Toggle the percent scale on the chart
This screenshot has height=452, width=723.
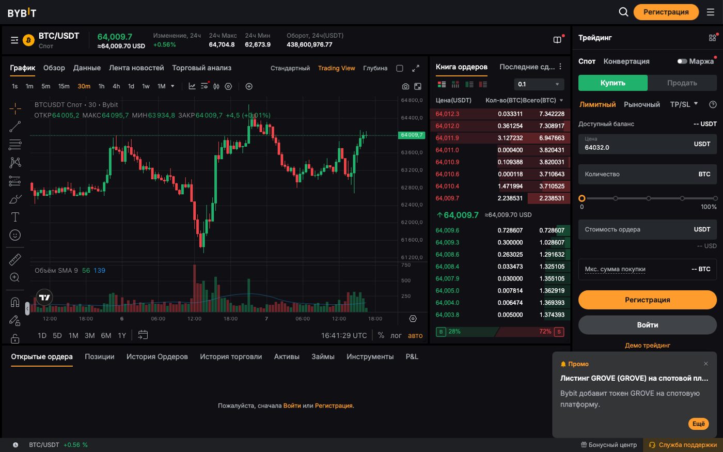(x=381, y=335)
